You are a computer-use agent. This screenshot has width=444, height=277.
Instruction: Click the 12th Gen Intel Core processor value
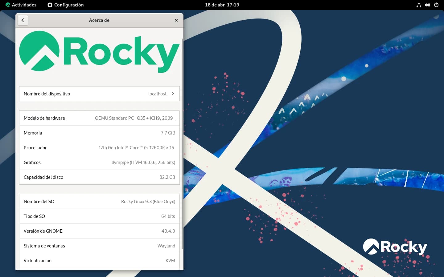(136, 148)
